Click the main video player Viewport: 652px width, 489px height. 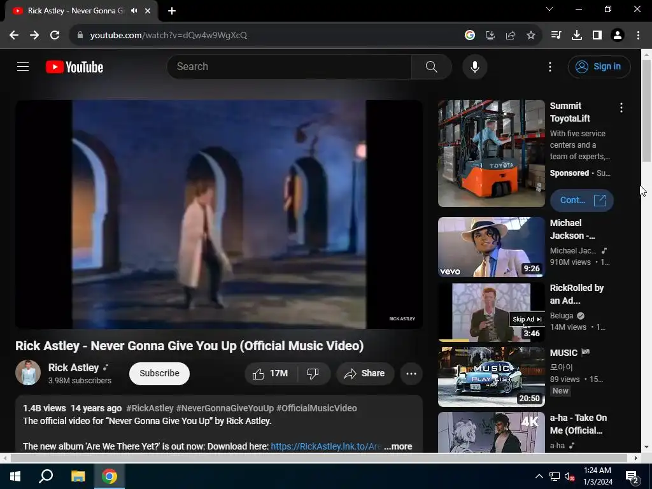pyautogui.click(x=219, y=214)
